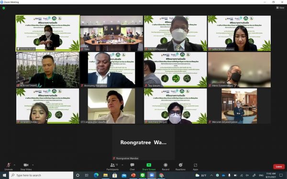The width and height of the screenshot is (287, 179).
Task: Open Microsoft Edge from the taskbar
Action: [96, 175]
